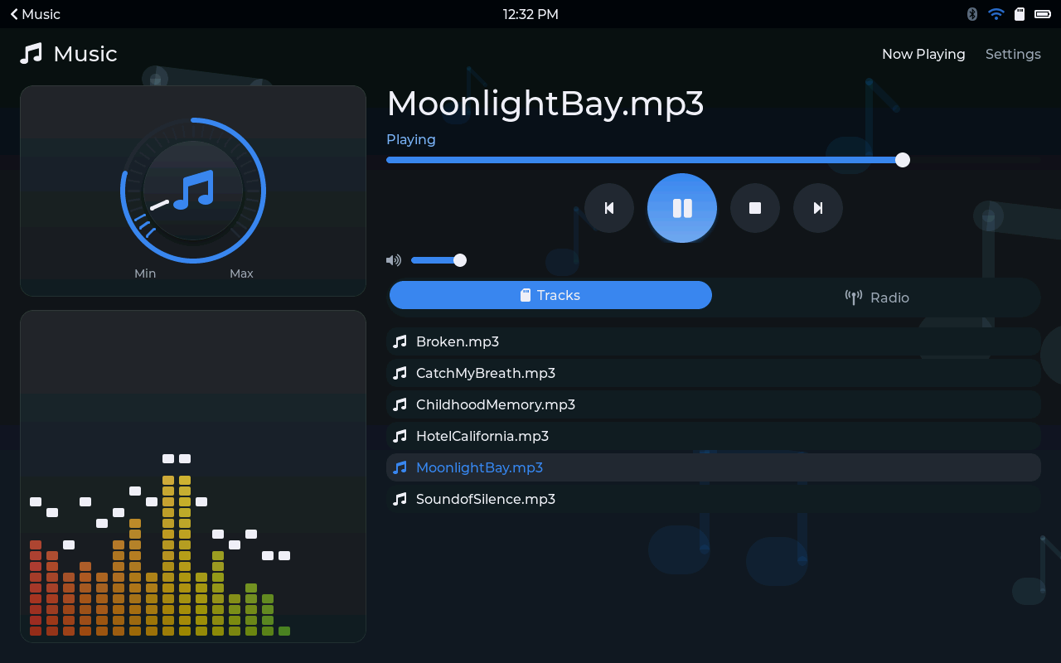Play HotelCalifornia.mp3
1061x663 pixels.
tap(713, 436)
